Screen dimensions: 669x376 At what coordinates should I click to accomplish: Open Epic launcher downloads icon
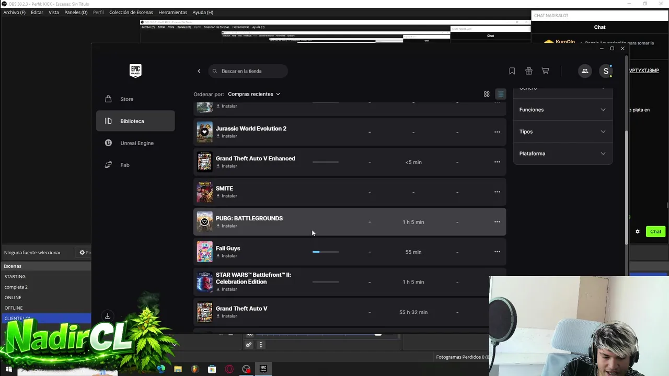pyautogui.click(x=108, y=316)
